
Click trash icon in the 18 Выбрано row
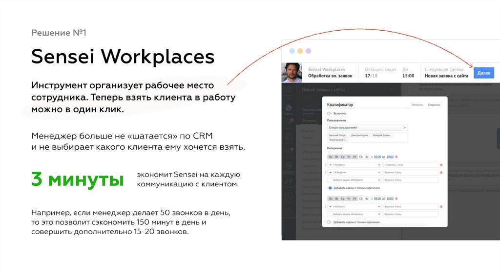click(441, 172)
